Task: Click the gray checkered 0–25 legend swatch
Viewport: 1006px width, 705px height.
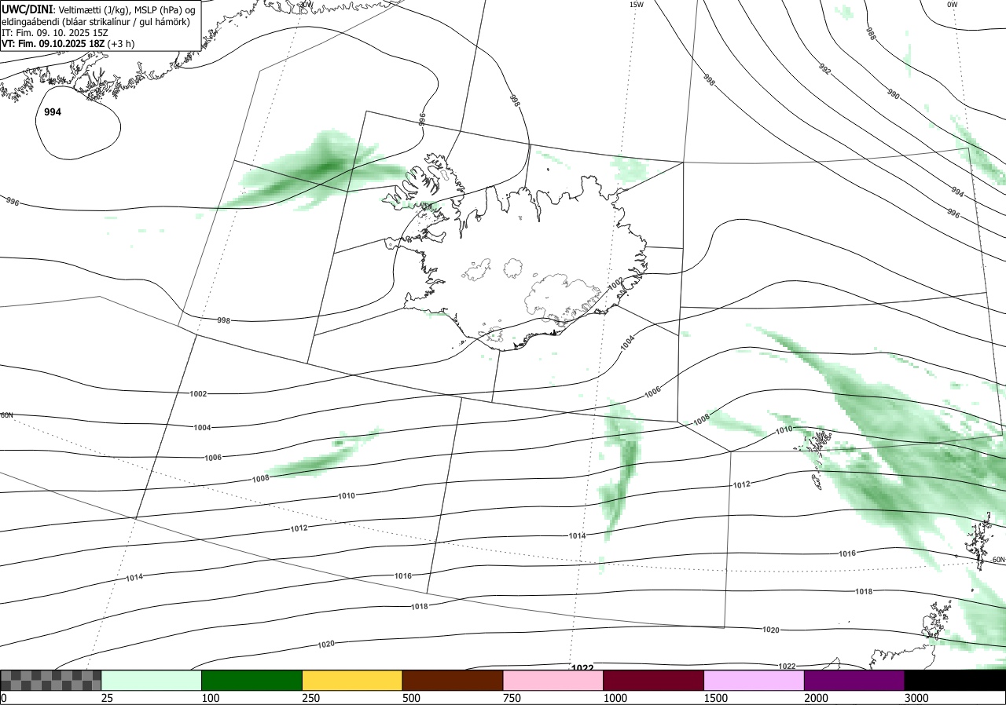Action: pos(50,680)
